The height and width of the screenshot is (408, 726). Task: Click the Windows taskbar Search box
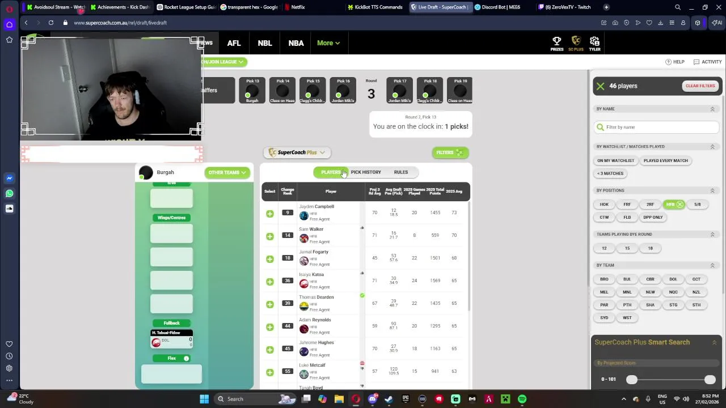(255, 399)
